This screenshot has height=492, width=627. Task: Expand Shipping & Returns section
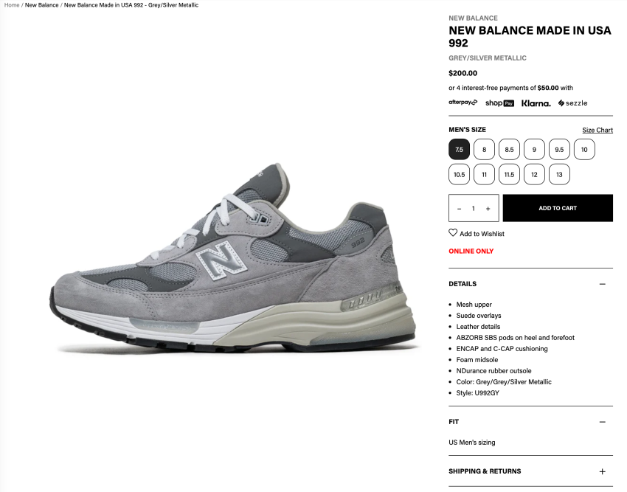(x=602, y=471)
